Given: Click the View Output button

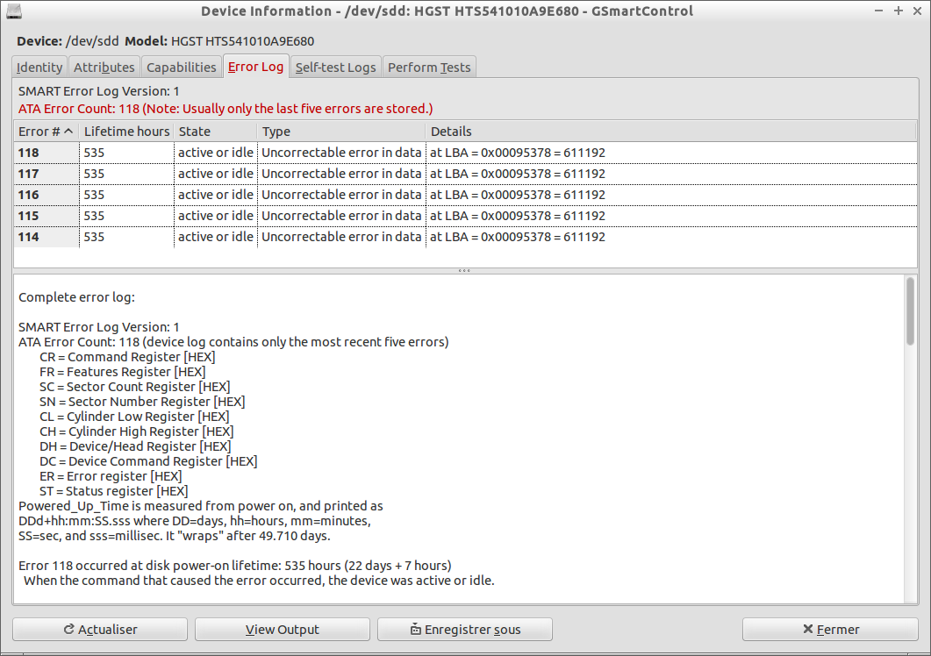Looking at the screenshot, I should (282, 630).
